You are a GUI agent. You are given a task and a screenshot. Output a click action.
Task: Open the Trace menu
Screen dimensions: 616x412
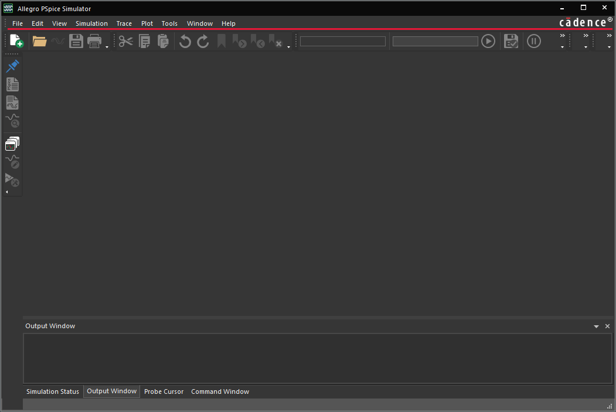124,23
